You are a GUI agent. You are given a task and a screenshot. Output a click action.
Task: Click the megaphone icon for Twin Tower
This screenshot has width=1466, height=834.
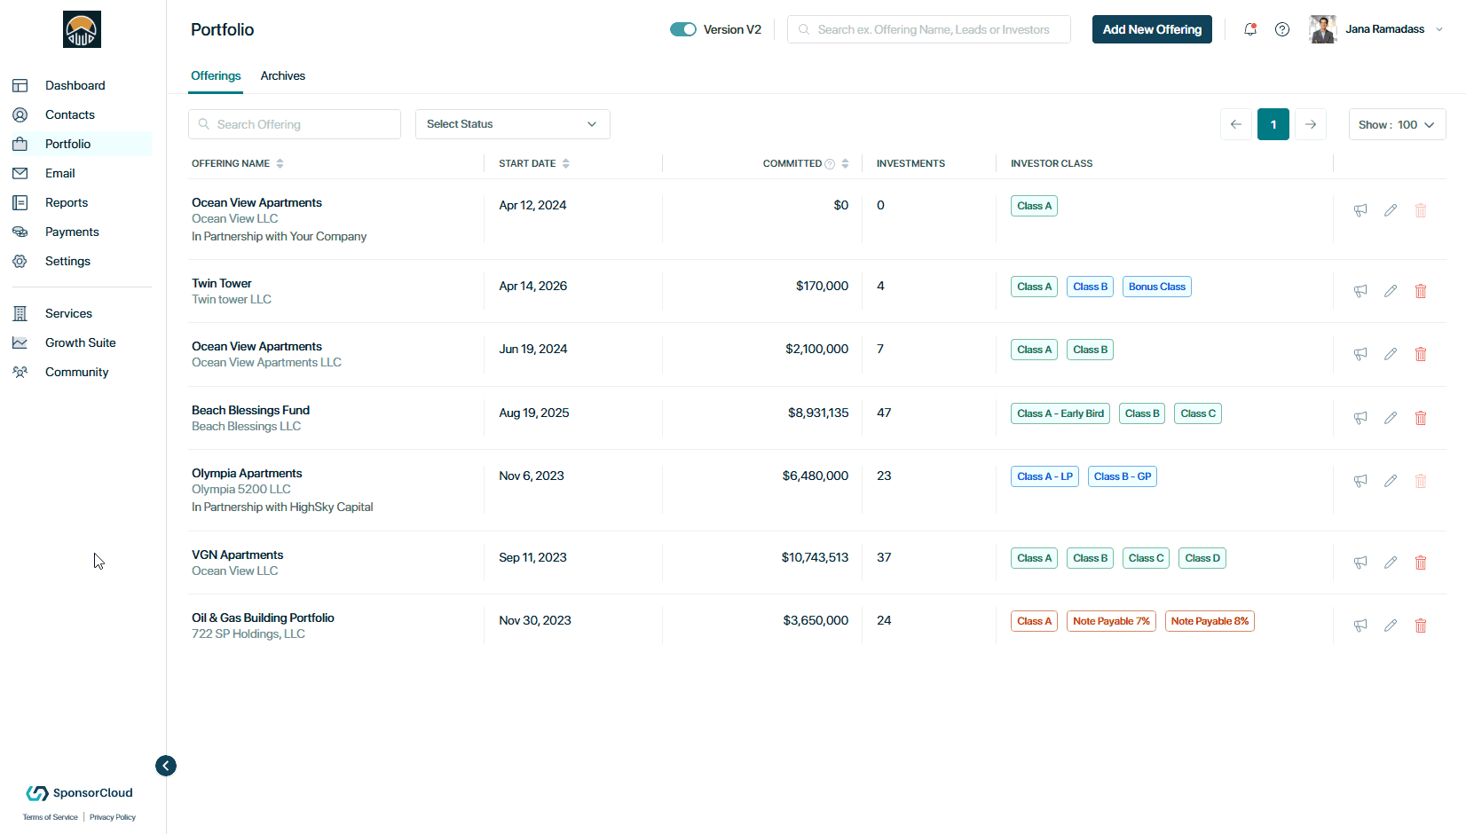1360,291
